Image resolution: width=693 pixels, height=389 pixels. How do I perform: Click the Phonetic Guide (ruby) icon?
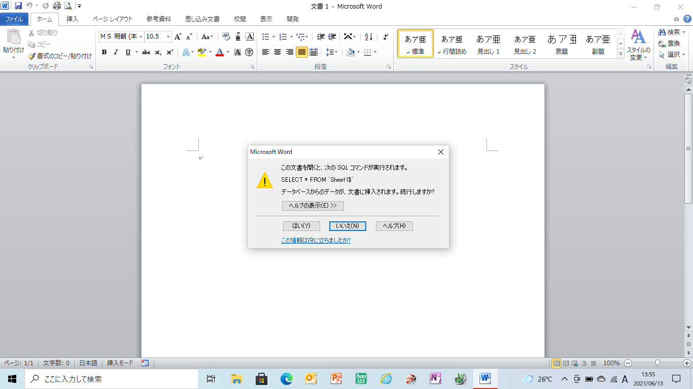(x=238, y=36)
